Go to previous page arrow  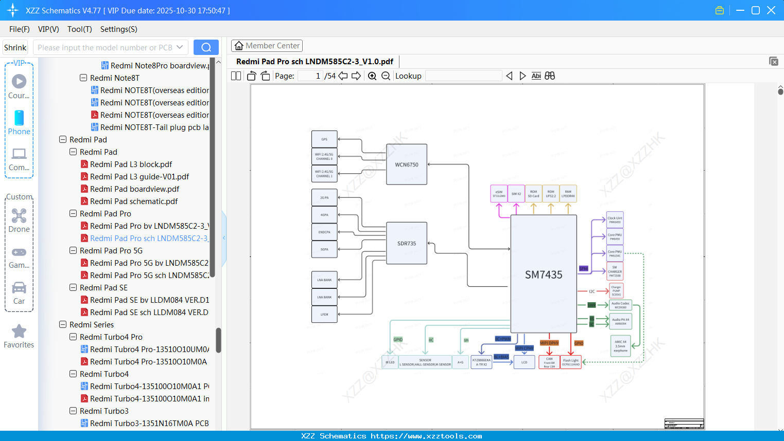[343, 76]
